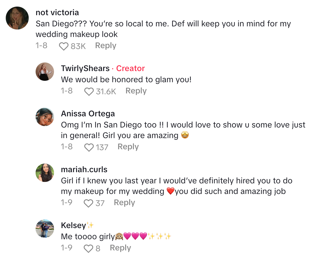Open Kelsey's profile avatar
Screen dimensions: 313x263
(45, 229)
